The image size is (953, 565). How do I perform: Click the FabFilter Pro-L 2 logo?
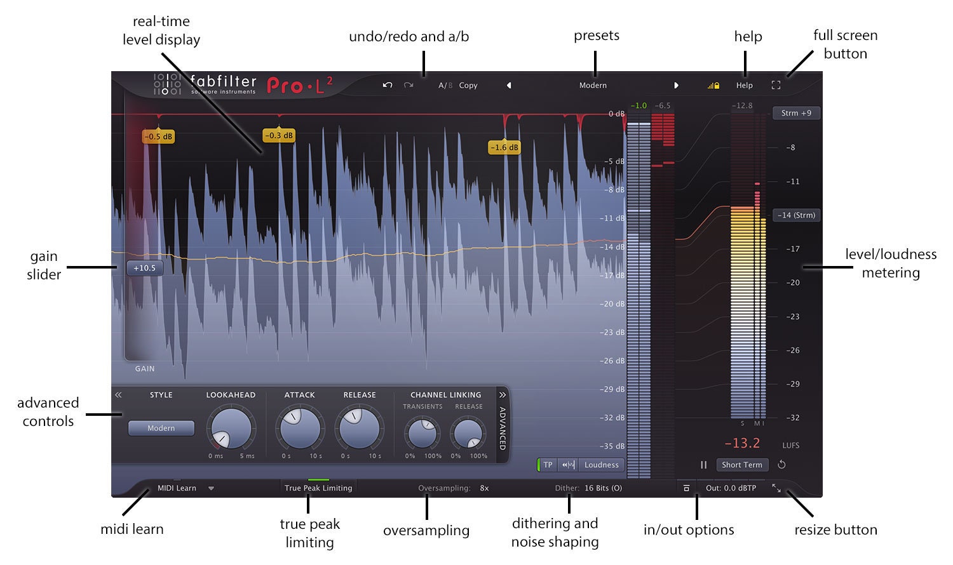click(x=243, y=84)
